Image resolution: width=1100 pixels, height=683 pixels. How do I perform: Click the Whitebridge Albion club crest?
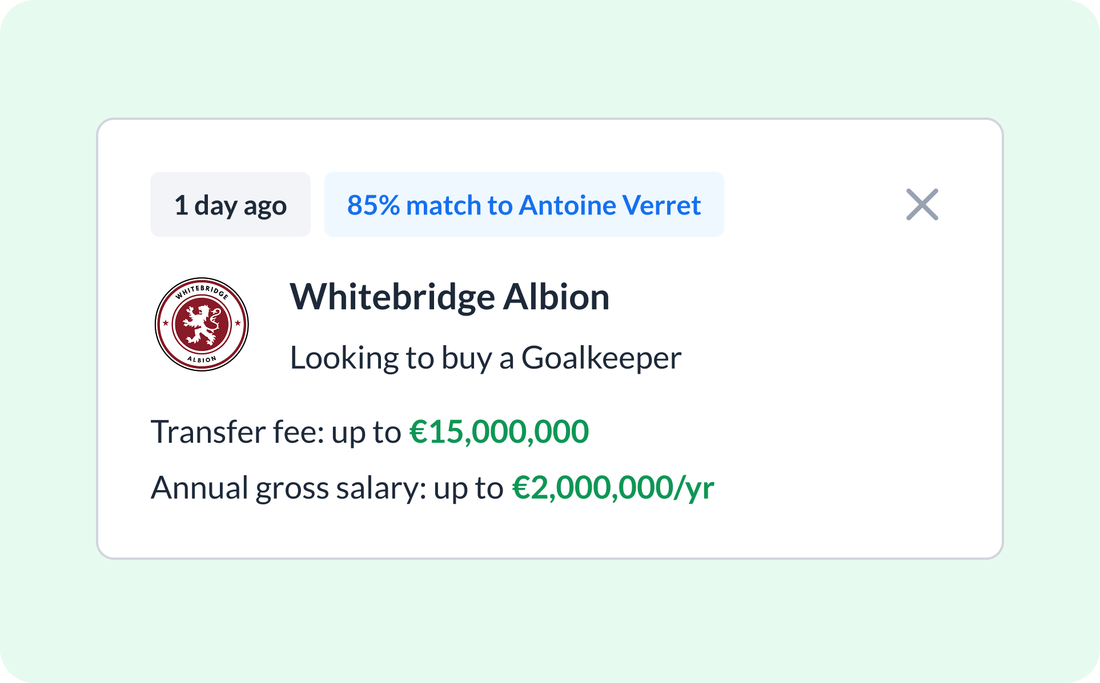tap(202, 324)
